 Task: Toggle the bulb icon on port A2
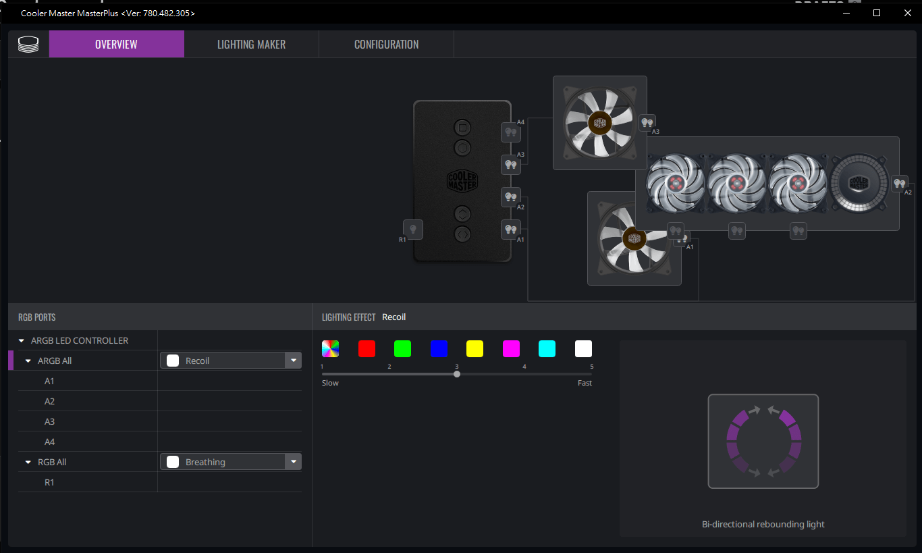coord(511,197)
